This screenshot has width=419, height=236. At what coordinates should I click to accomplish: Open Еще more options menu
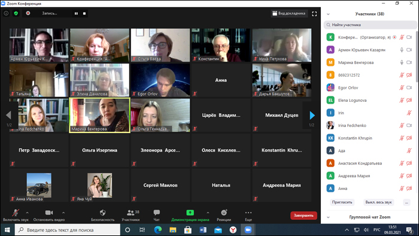tap(248, 215)
